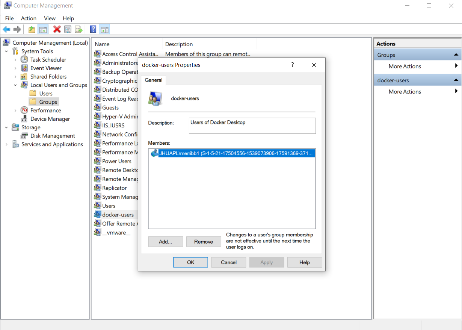Open the File menu

click(9, 18)
